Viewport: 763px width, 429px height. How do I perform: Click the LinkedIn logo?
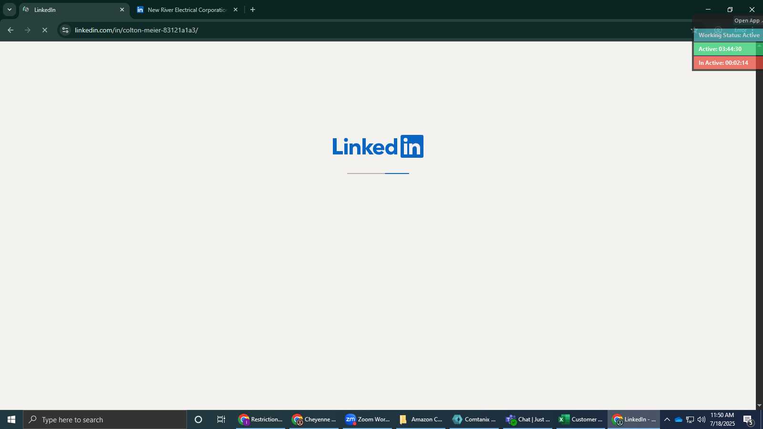pyautogui.click(x=378, y=146)
